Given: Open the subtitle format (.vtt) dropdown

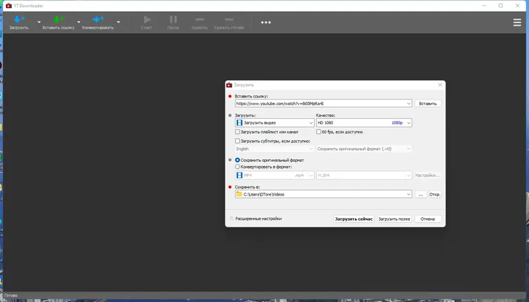Looking at the screenshot, I should pyautogui.click(x=364, y=149).
